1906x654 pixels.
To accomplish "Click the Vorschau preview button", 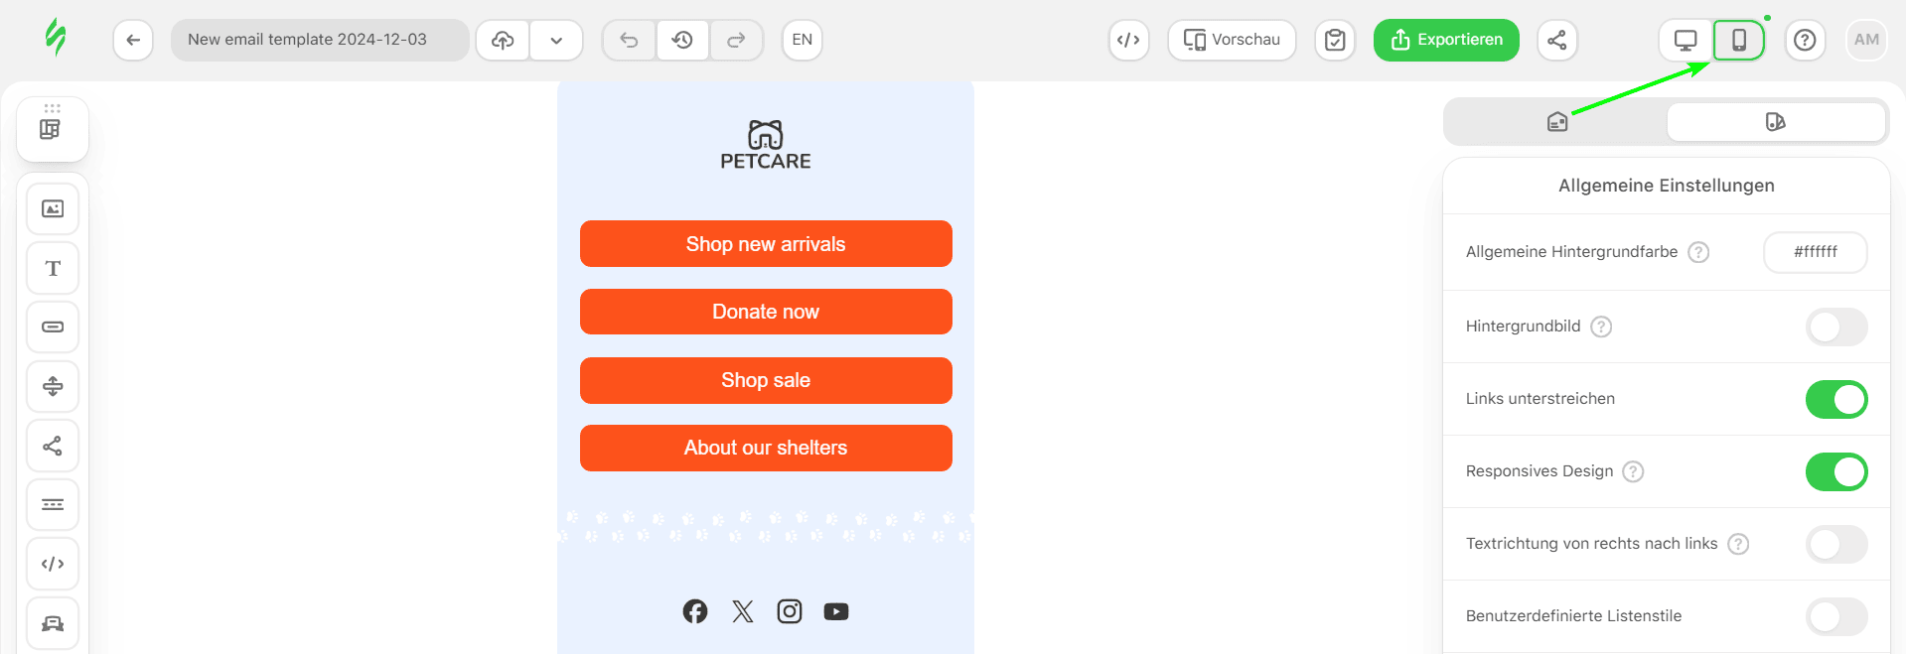I will click(1232, 41).
